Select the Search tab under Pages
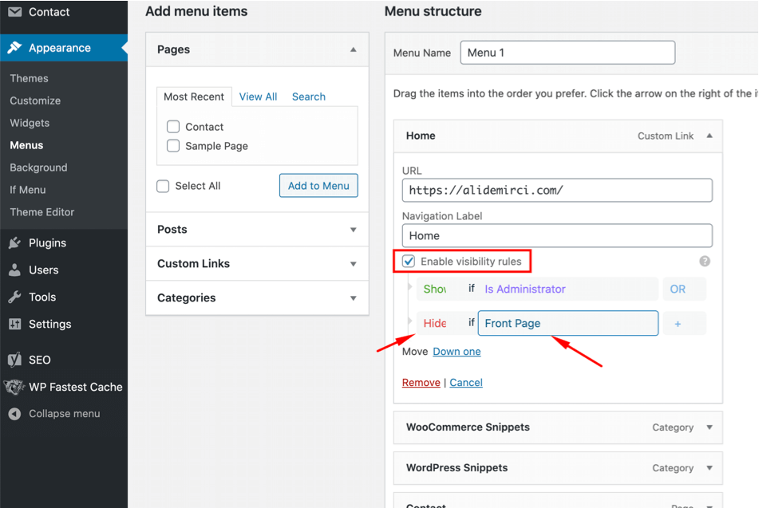This screenshot has height=508, width=759. (x=308, y=96)
